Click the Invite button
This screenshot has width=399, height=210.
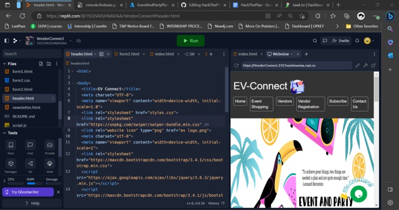tap(341, 41)
